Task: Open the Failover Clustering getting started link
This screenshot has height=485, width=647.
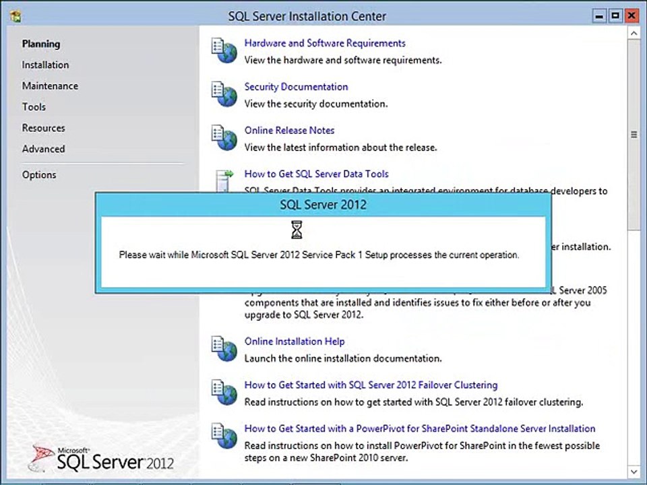Action: pos(371,385)
